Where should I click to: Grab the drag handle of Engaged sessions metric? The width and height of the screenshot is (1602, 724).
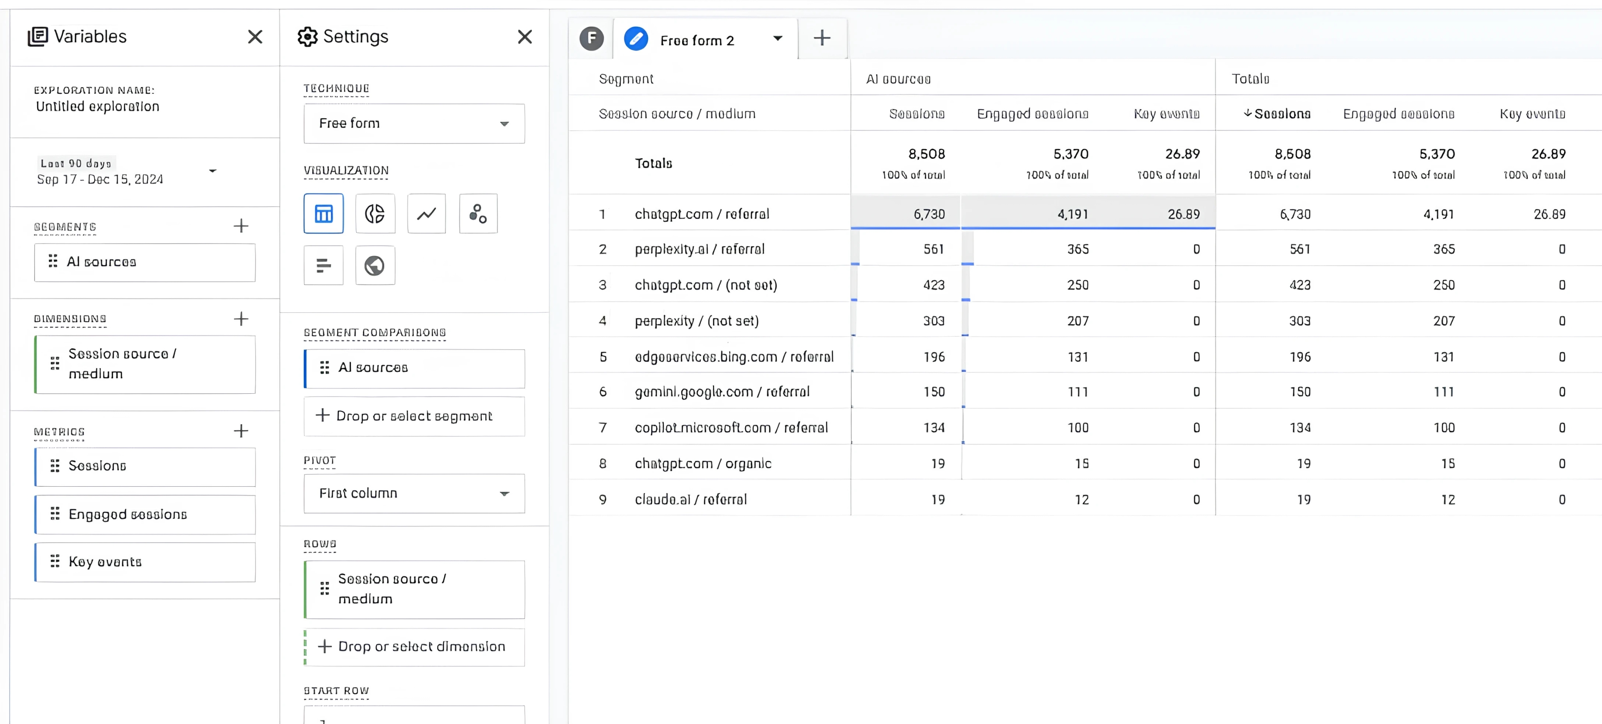tap(55, 514)
